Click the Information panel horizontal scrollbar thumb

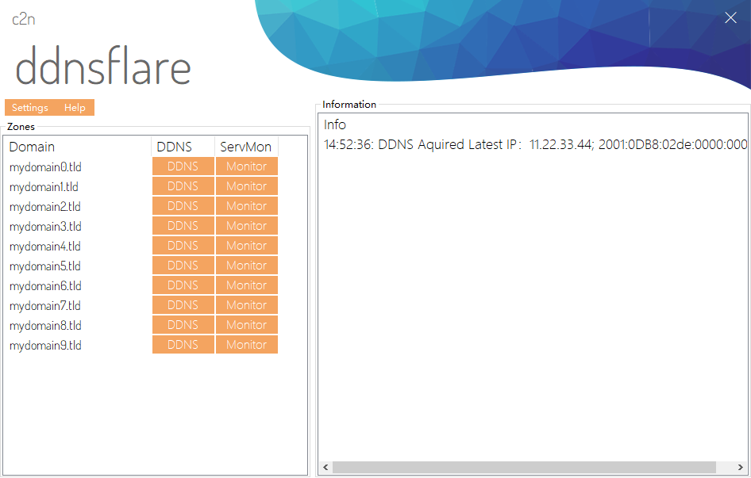click(x=524, y=467)
